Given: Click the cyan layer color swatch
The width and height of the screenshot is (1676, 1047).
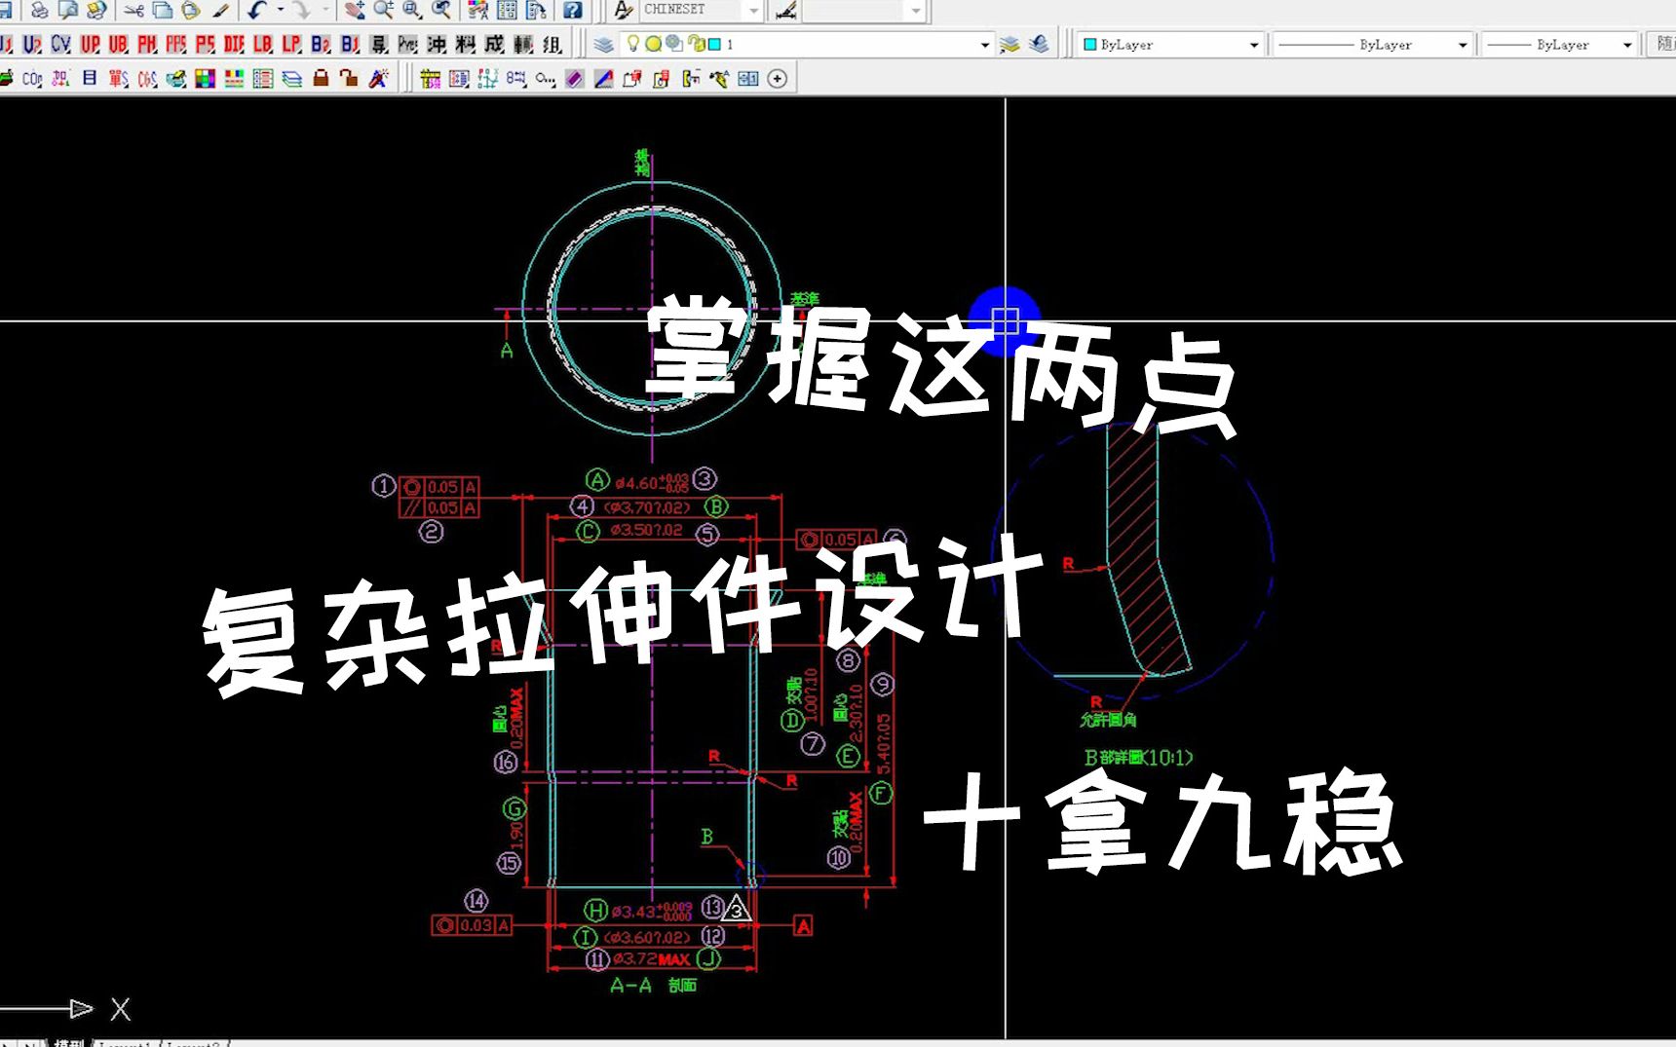Looking at the screenshot, I should click(714, 45).
